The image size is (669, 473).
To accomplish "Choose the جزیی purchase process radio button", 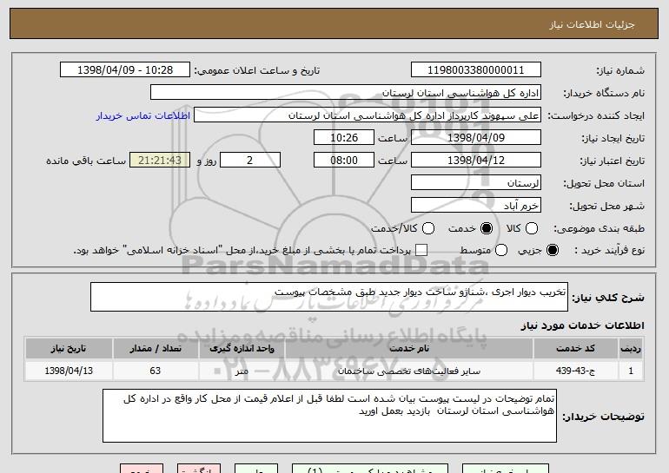I will (x=553, y=250).
